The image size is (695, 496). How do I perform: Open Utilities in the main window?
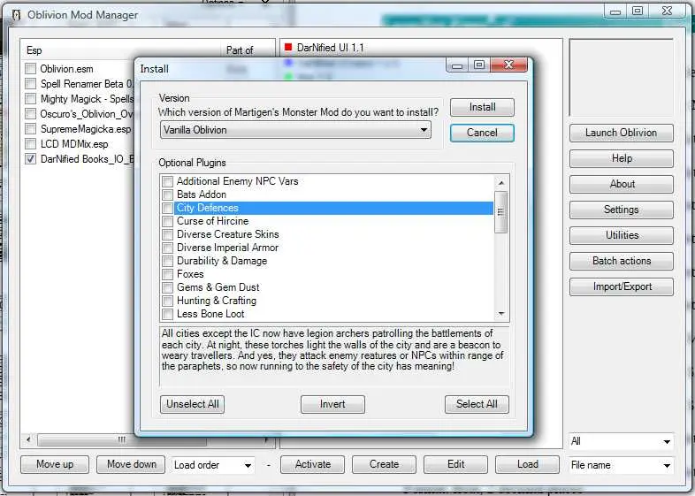click(622, 235)
